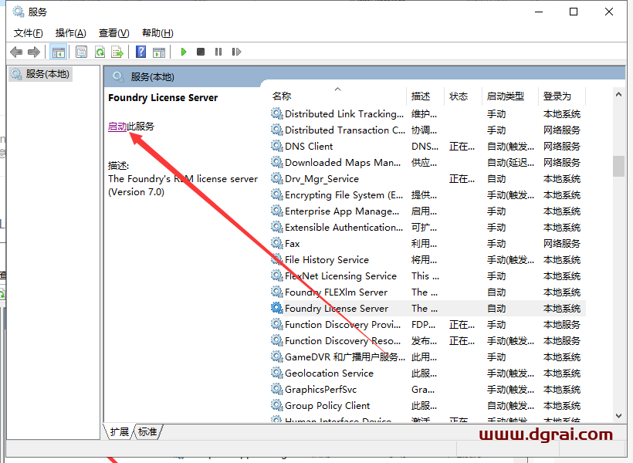Image resolution: width=633 pixels, height=463 pixels.
Task: Select the File History Service row
Action: 427,259
